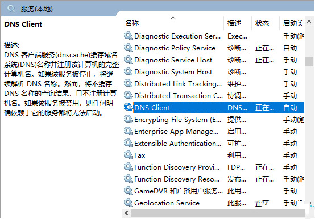Click the Geolocation Service gear icon
Image resolution: width=315 pixels, height=219 pixels.
pos(128,203)
